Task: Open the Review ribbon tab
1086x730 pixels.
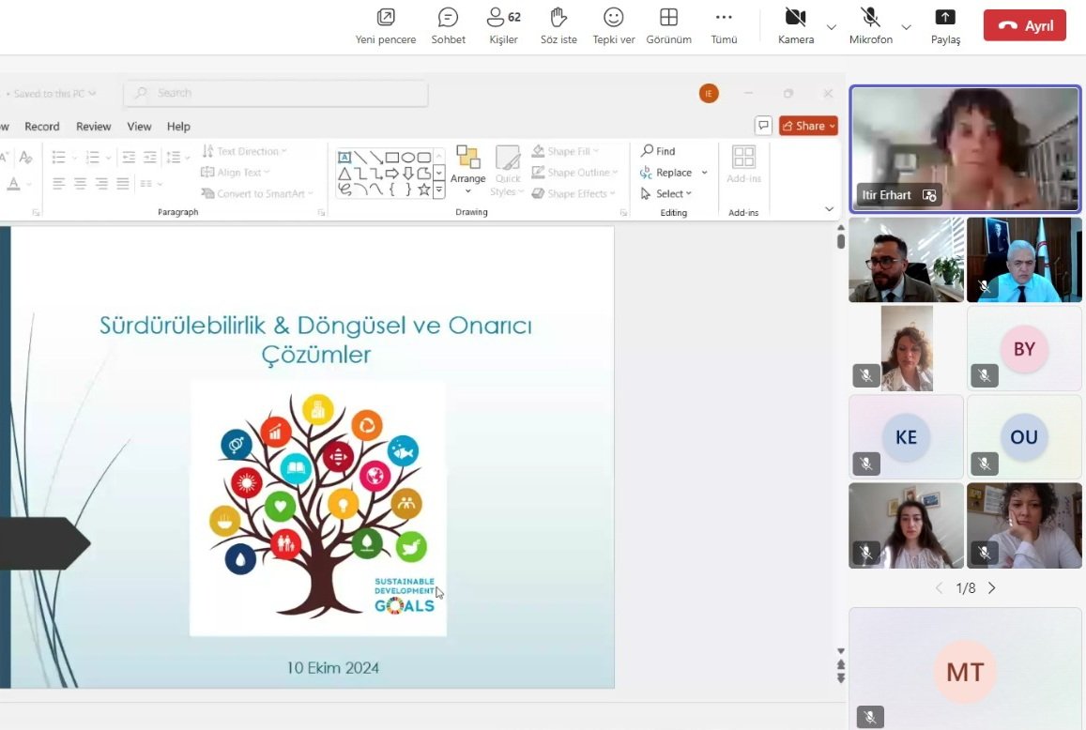Action: 94,127
